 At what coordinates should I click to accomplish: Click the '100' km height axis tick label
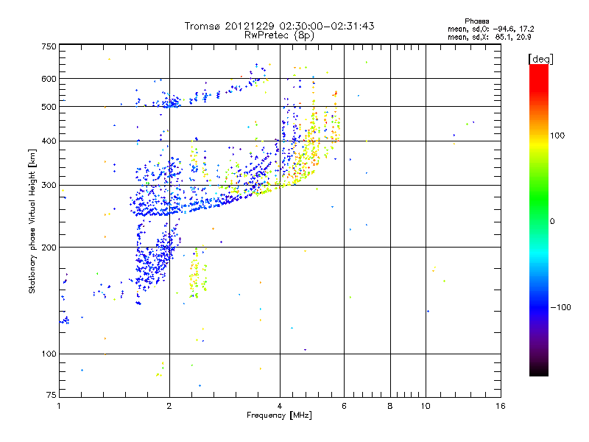[x=49, y=354]
